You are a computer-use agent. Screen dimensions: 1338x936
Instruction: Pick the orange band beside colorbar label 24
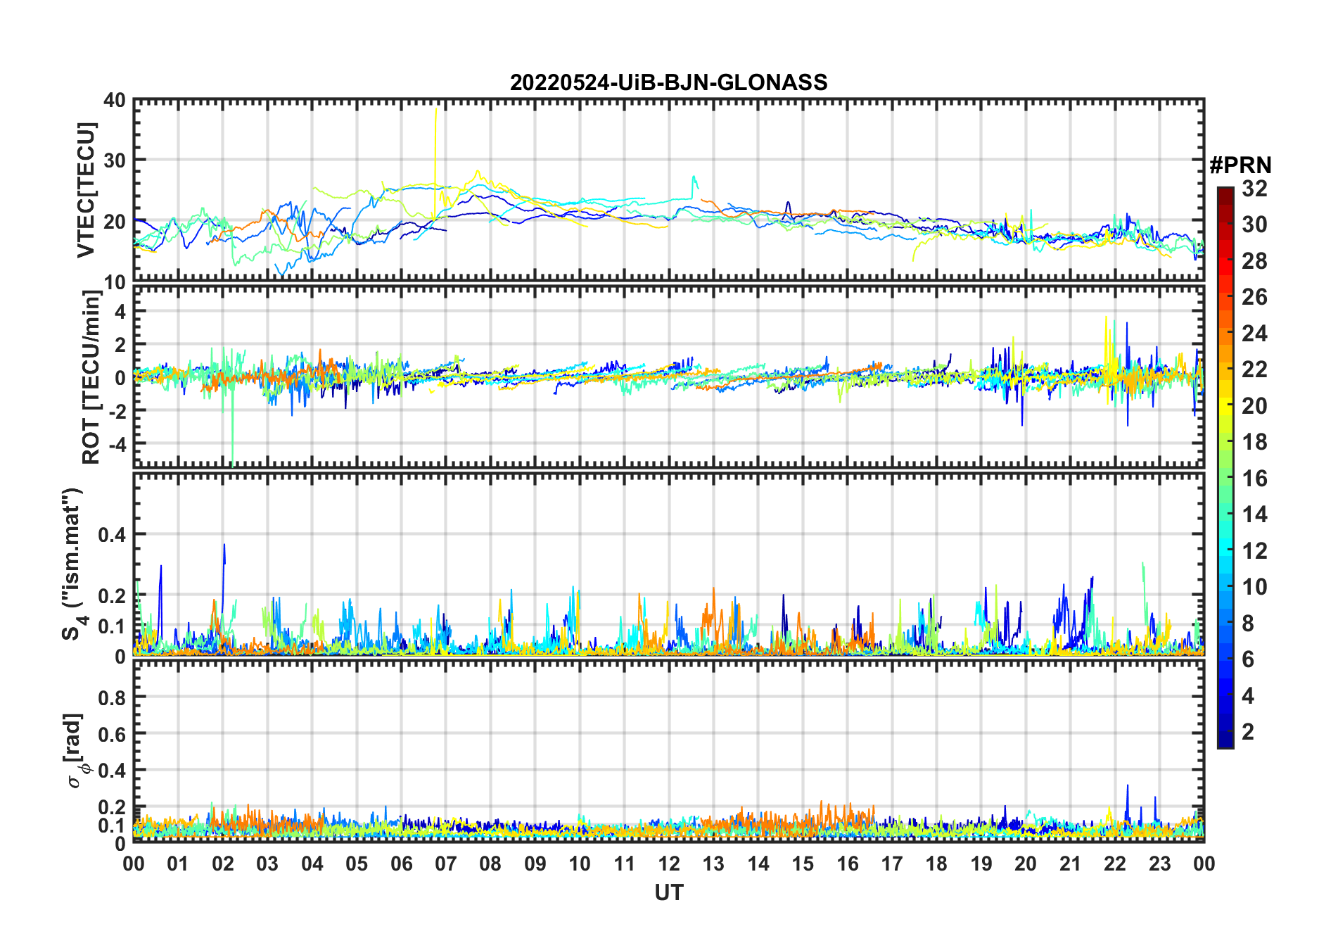(1225, 334)
